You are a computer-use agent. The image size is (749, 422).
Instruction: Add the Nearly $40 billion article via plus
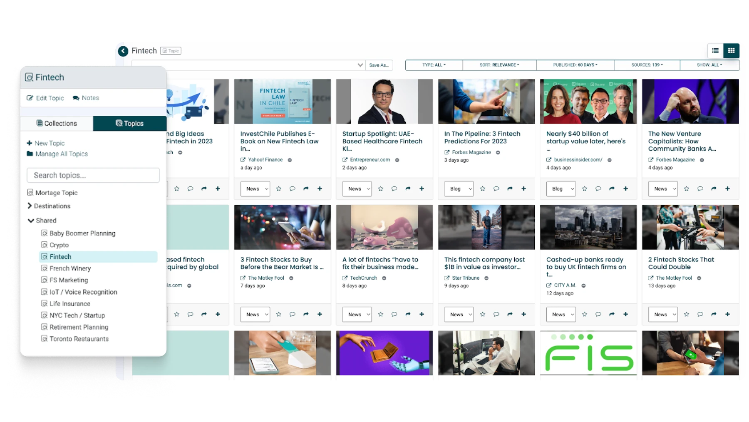coord(625,189)
